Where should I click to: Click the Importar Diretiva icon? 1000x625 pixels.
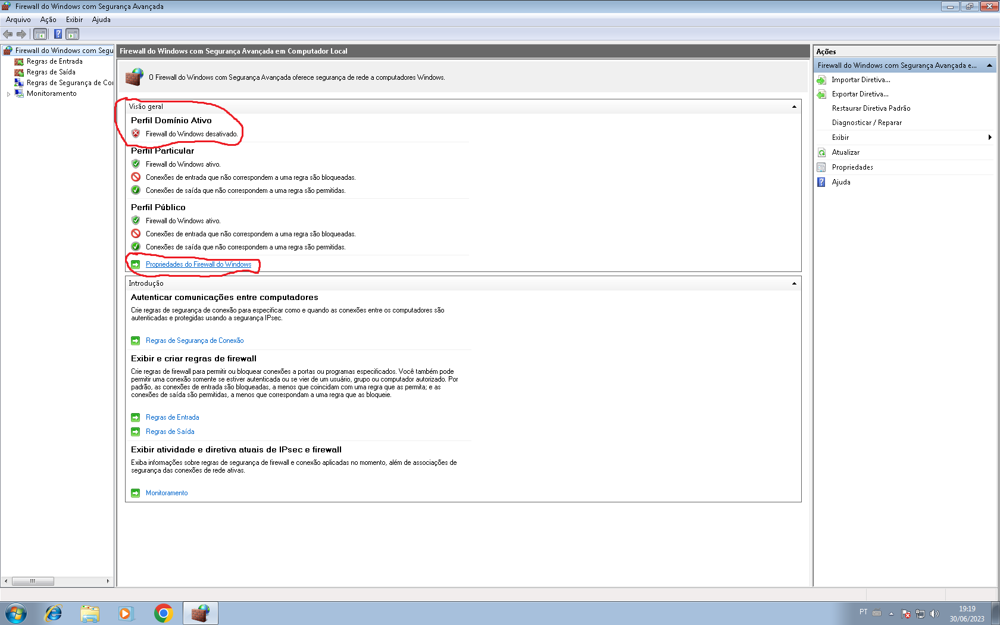[x=821, y=80]
